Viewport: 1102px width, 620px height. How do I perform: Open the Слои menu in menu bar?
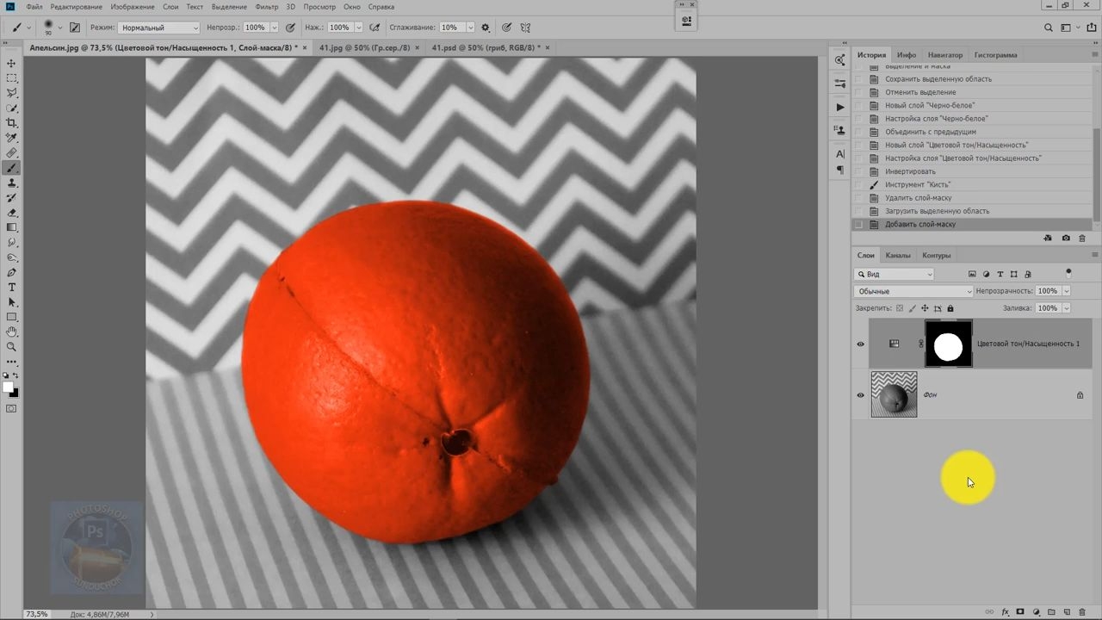coord(170,7)
